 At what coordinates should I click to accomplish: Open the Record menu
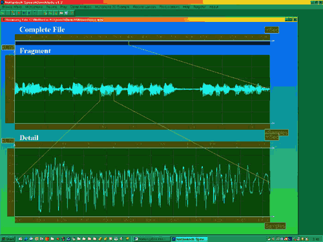(x=52, y=7)
